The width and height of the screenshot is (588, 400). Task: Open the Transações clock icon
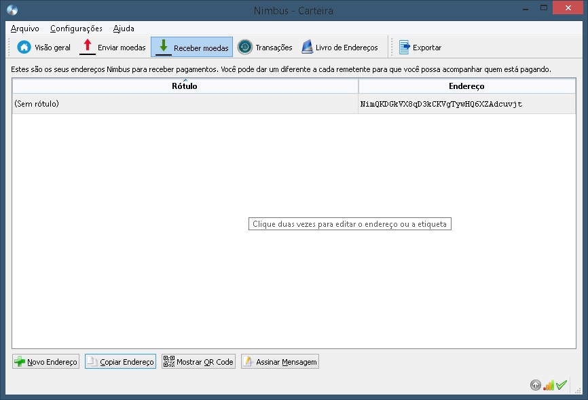pyautogui.click(x=245, y=48)
